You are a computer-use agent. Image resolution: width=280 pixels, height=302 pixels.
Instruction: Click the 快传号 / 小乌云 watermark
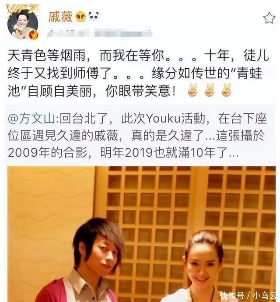click(248, 295)
